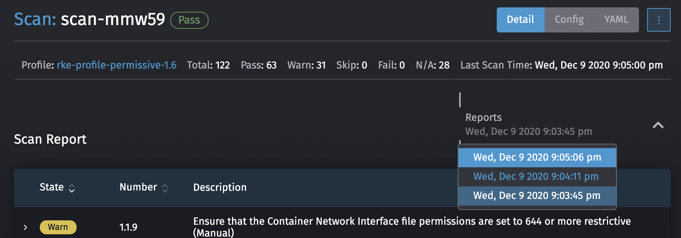681x238 pixels.
Task: Sort the table by State column
Action: point(57,187)
